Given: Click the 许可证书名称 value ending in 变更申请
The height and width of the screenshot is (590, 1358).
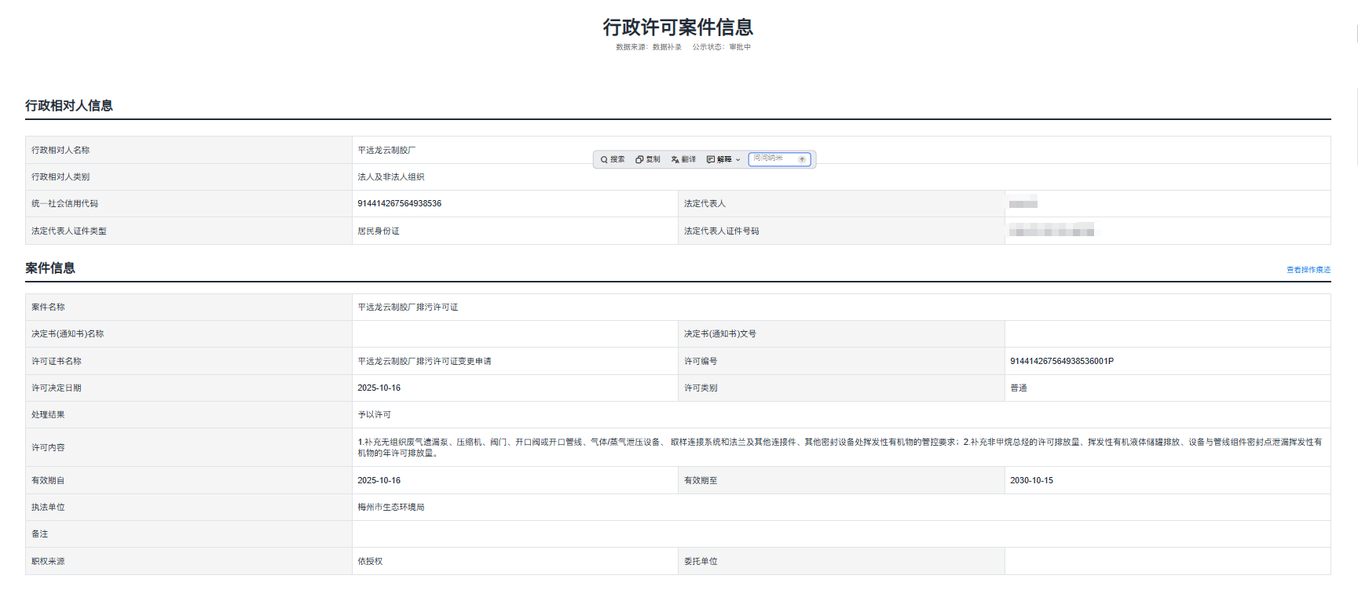Looking at the screenshot, I should click(x=424, y=362).
